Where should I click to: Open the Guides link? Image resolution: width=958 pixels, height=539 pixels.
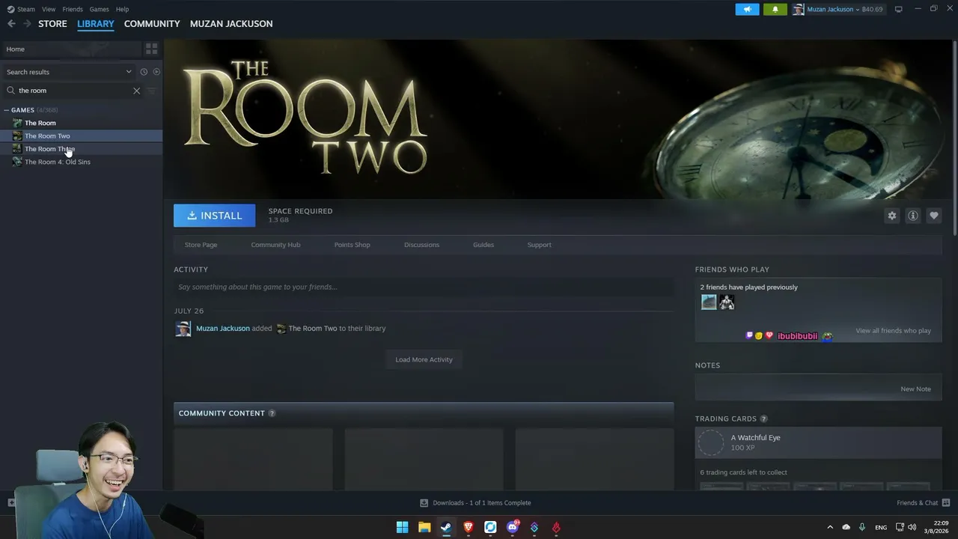[483, 245]
